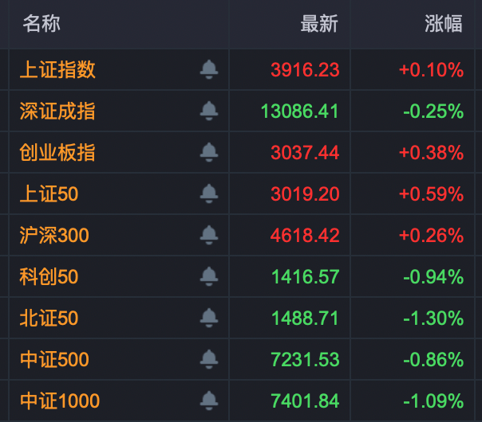Image resolution: width=482 pixels, height=422 pixels.
Task: Click the -1.30% change value
Action: point(434,318)
